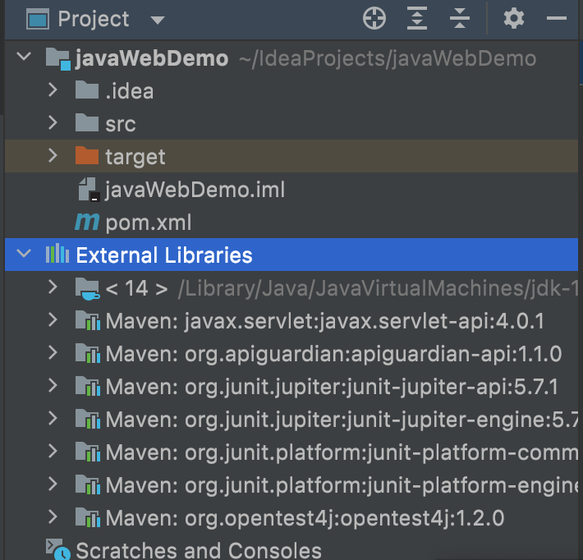Image resolution: width=583 pixels, height=560 pixels.
Task: Click the library icon for apiguardian-api
Action: click(87, 353)
